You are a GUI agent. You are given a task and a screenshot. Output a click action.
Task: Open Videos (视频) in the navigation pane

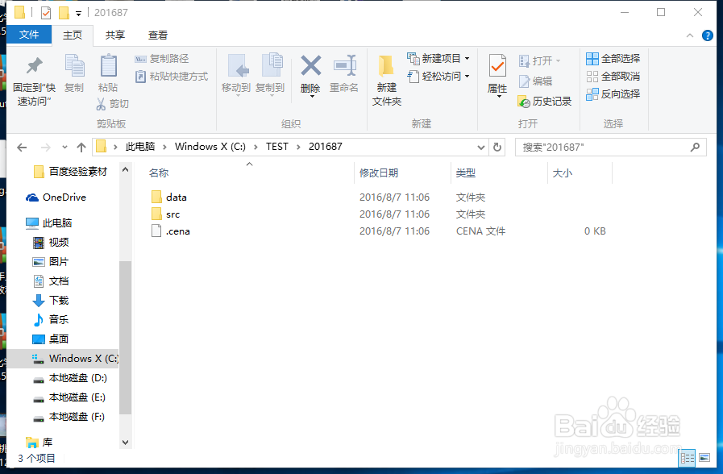click(51, 243)
